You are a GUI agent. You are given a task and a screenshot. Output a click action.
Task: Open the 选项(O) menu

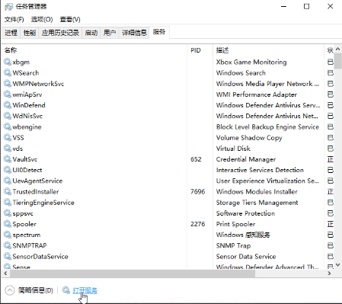coord(42,19)
